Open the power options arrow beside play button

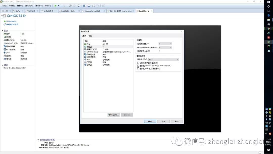58,6
